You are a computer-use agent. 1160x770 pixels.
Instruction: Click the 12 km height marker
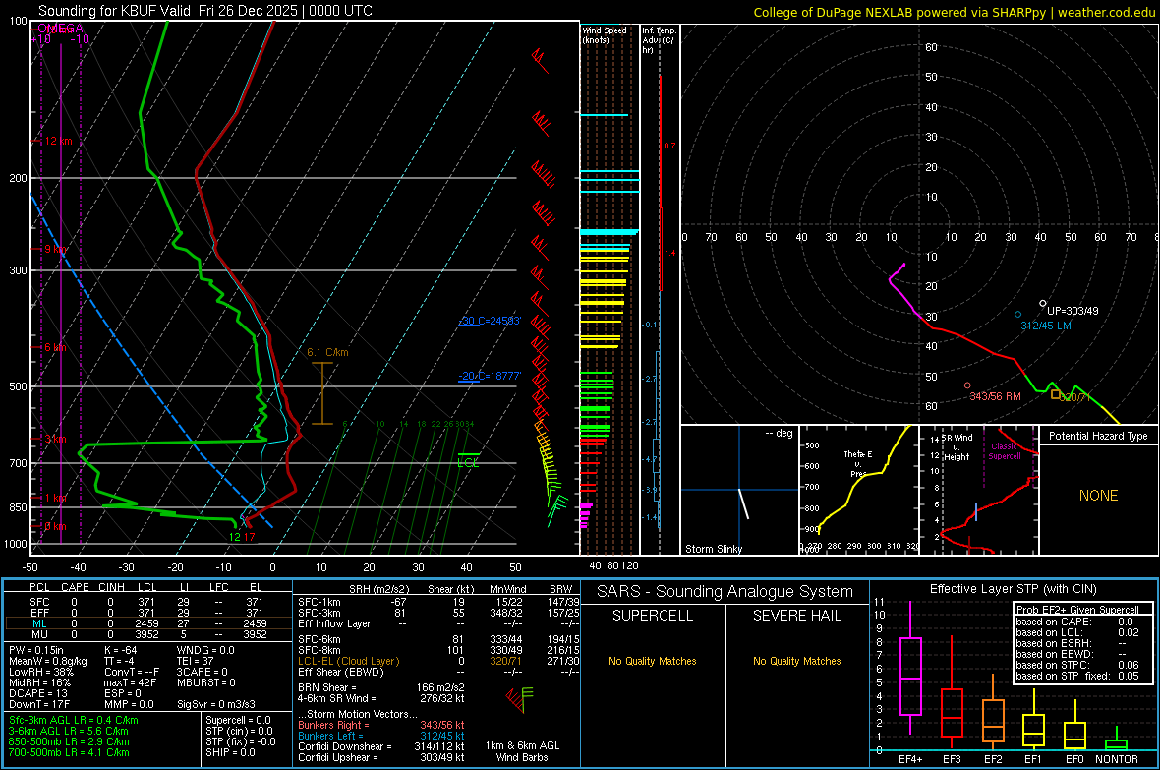[x=58, y=141]
